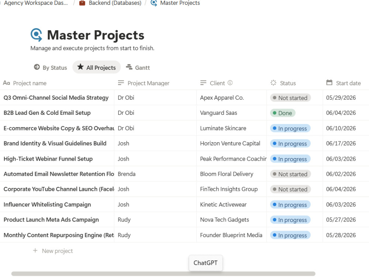Click the Apex Apparel Co. client cell
Viewport: 369px width, 277px height.
[232, 98]
